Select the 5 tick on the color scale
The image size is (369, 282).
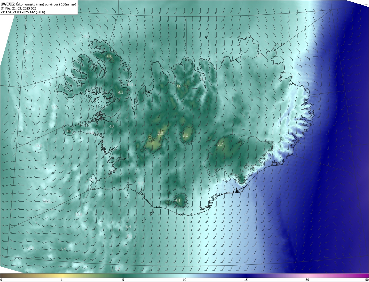click(123, 280)
